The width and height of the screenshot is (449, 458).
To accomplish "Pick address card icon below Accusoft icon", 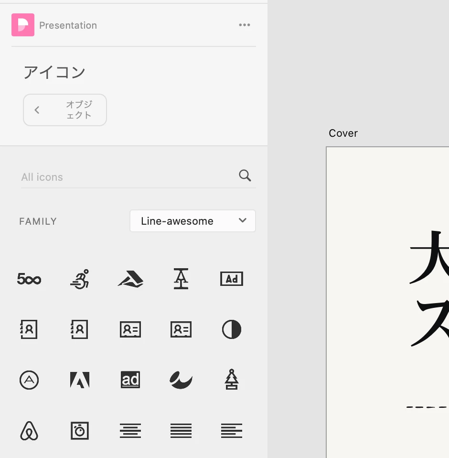I will [x=130, y=329].
